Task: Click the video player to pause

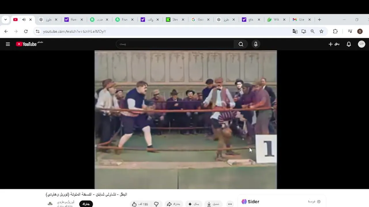Action: coord(186,120)
